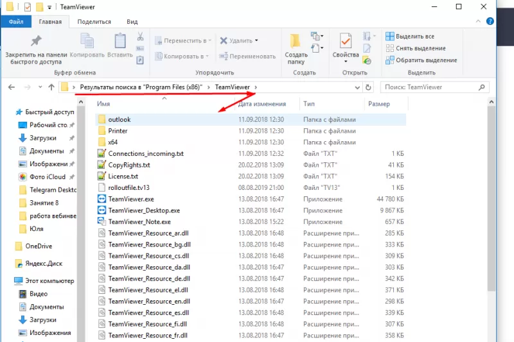The width and height of the screenshot is (514, 342).
Task: Click Удалить delete button
Action: tap(236, 40)
